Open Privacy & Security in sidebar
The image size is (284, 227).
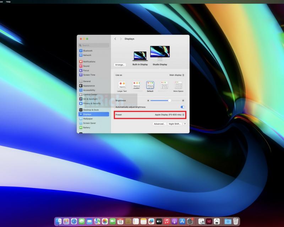[x=92, y=104]
